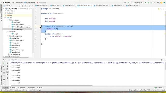166x93 pixels.
Task: Switch to the Precudeural.java tab
Action: [x=133, y=6]
